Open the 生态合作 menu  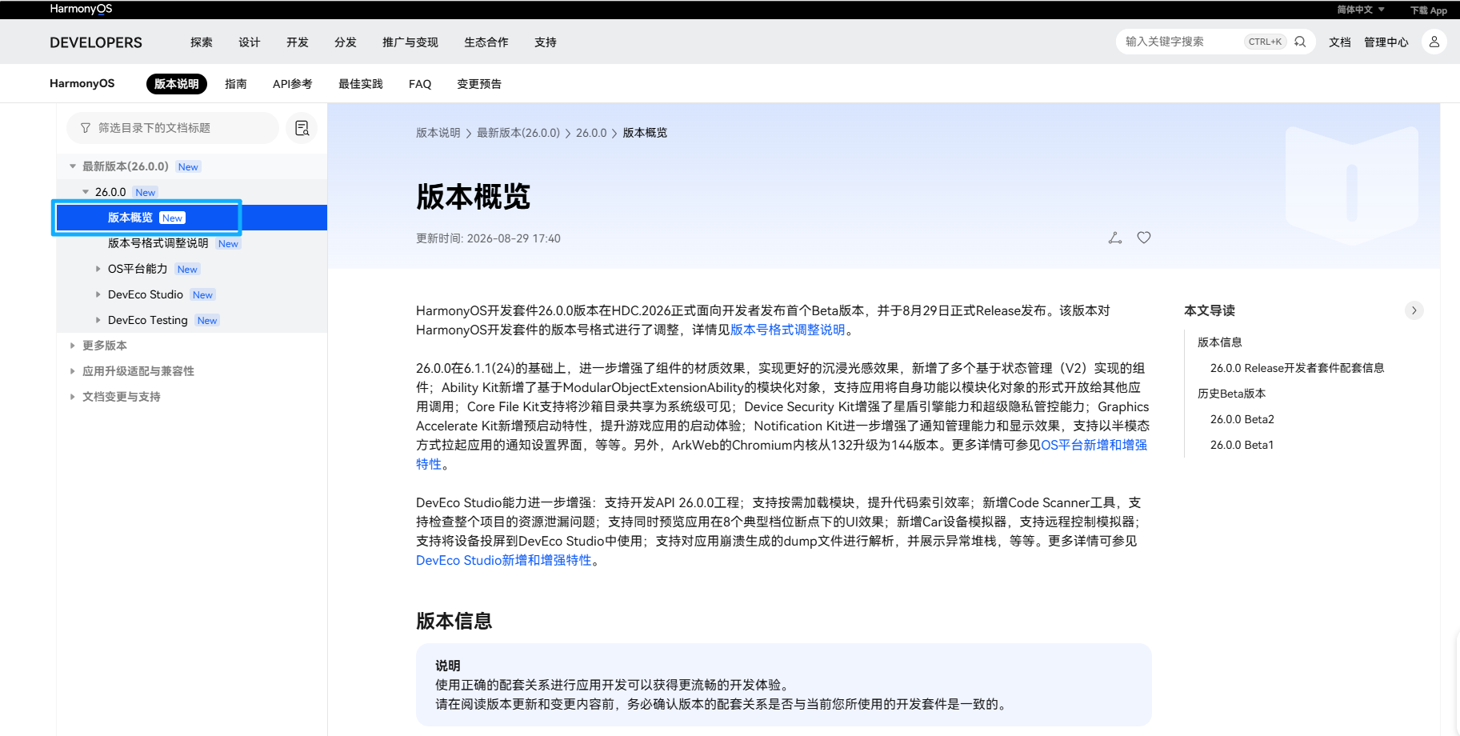pos(486,42)
